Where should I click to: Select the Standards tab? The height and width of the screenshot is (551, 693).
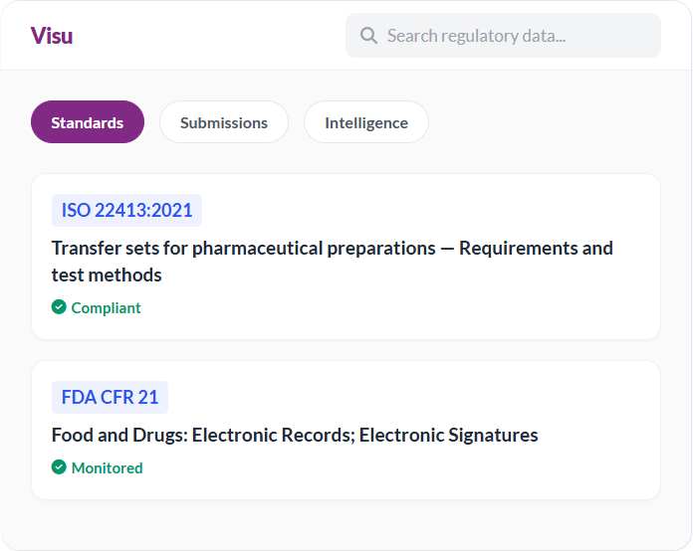click(x=88, y=122)
